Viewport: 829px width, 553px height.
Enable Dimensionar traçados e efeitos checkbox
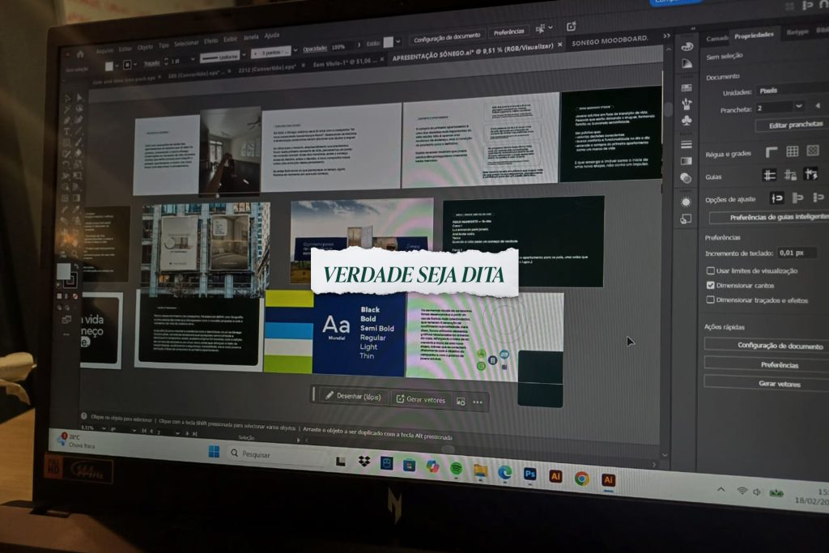[710, 300]
